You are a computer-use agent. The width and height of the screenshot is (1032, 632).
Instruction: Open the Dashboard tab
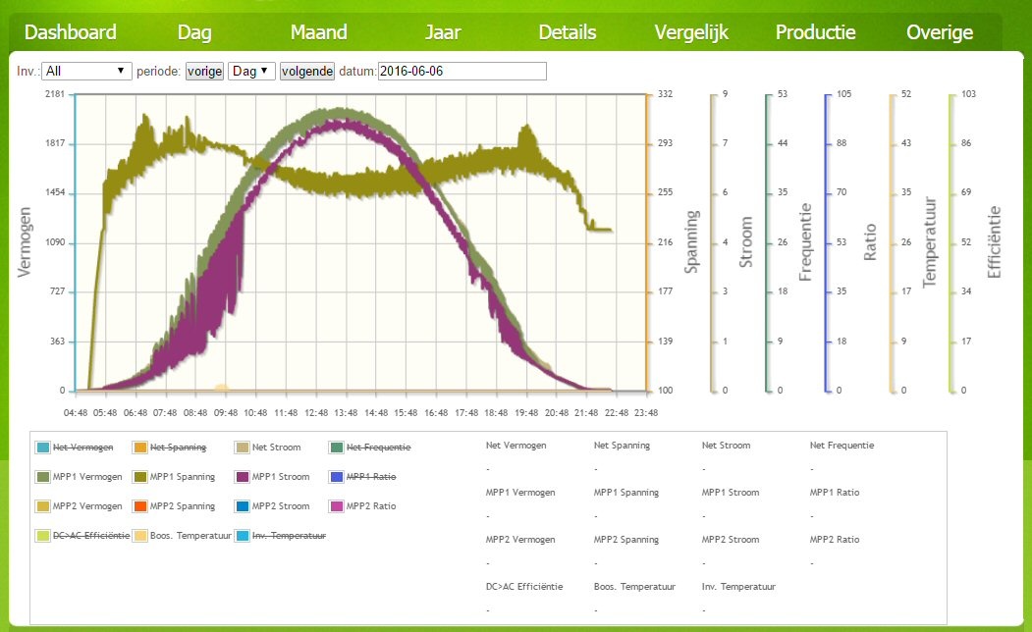coord(71,32)
